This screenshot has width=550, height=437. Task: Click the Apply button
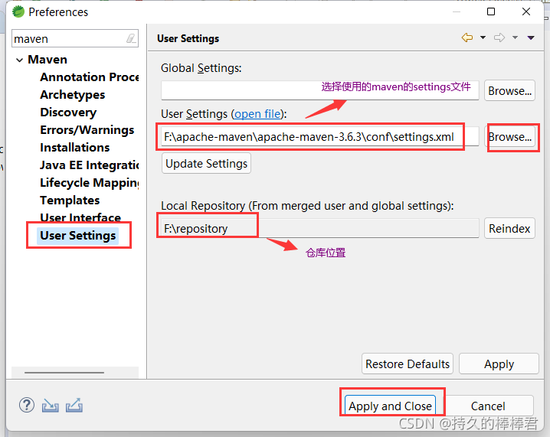tap(499, 364)
